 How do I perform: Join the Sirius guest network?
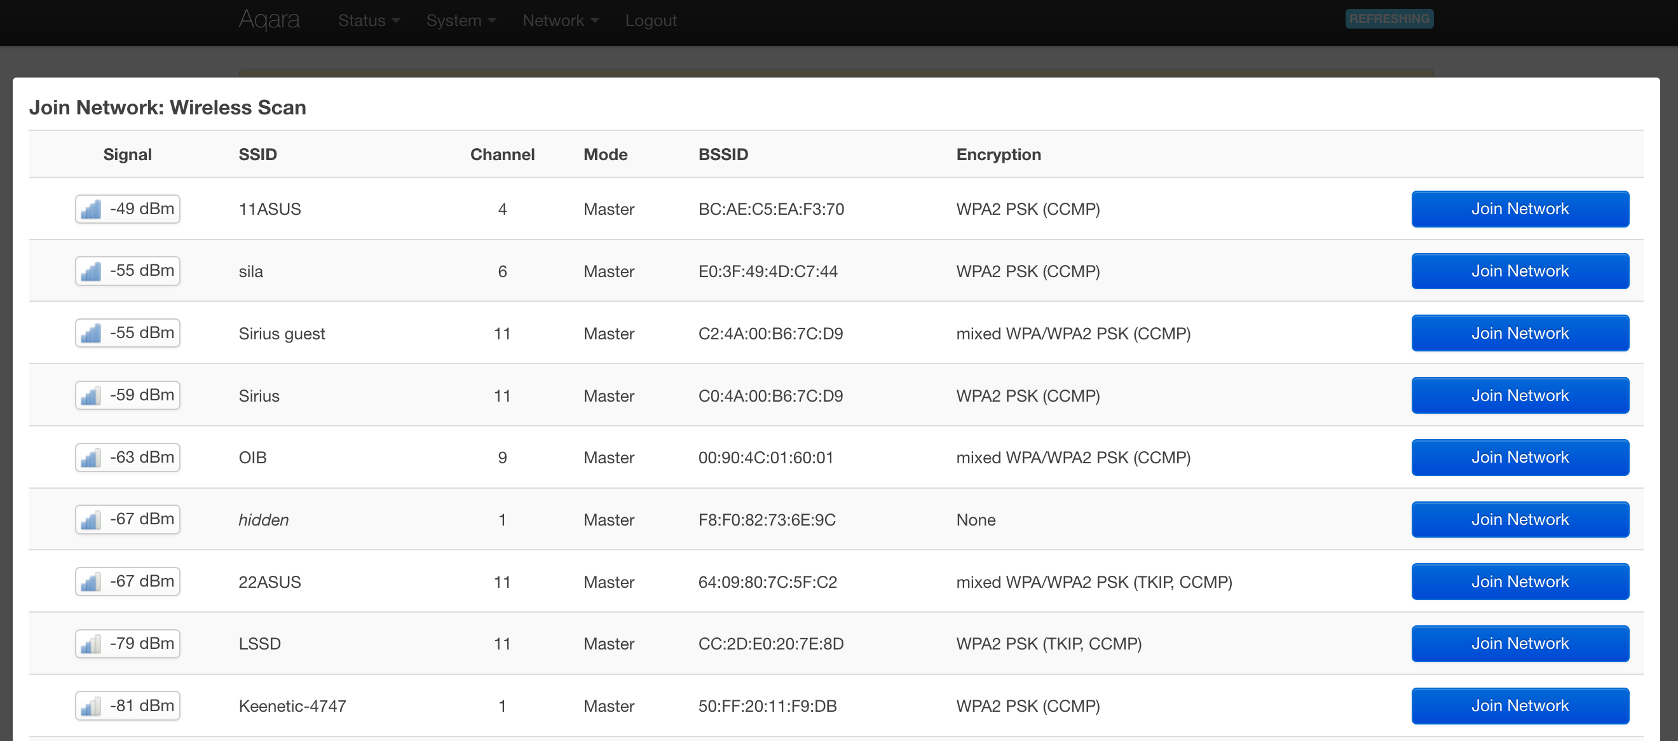click(x=1519, y=334)
